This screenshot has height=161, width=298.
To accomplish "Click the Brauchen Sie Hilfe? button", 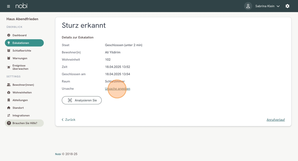I will [24, 123].
